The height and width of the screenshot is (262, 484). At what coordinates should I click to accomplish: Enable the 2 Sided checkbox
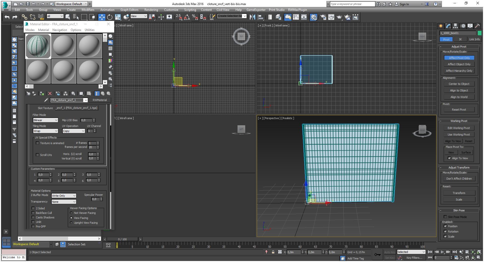tap(33, 208)
